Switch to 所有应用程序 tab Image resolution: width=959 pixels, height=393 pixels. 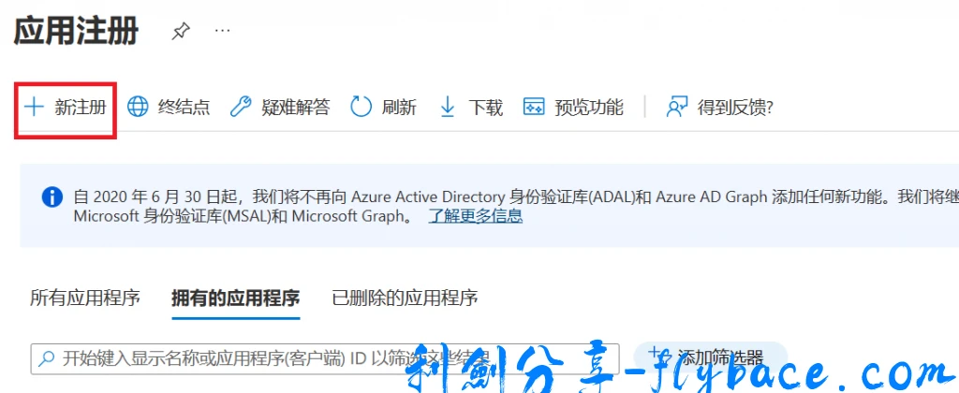[x=85, y=298]
